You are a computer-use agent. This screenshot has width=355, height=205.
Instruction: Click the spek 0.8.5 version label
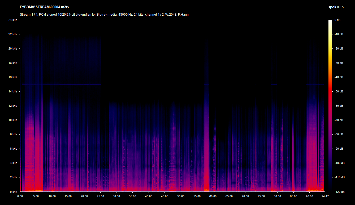tap(336, 7)
